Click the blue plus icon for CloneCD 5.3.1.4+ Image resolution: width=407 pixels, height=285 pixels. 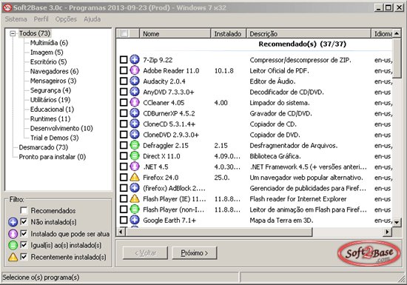click(135, 124)
